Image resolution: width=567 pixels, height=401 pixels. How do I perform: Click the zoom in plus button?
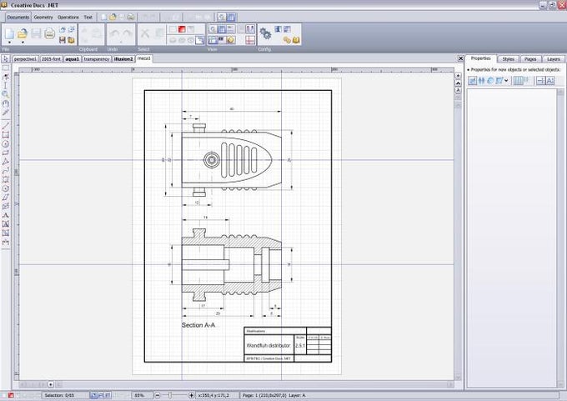191,395
